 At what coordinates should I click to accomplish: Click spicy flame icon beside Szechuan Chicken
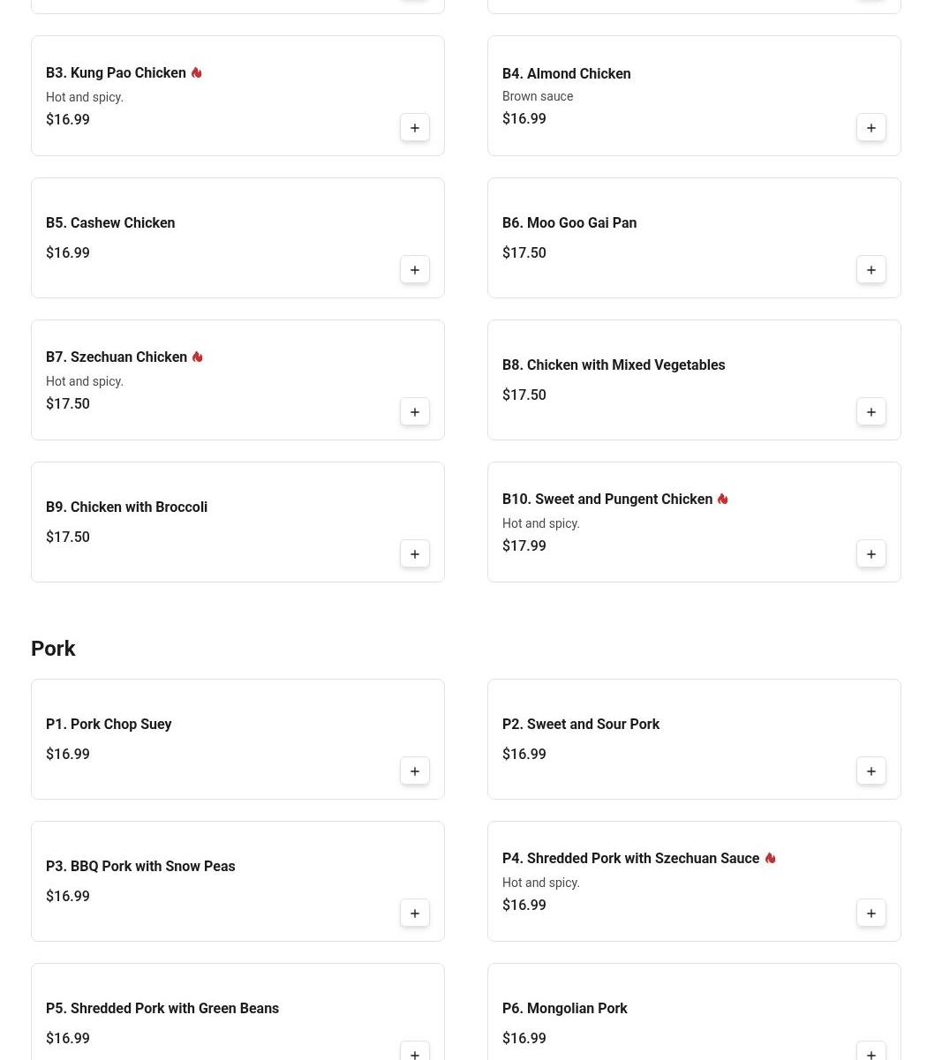(198, 357)
